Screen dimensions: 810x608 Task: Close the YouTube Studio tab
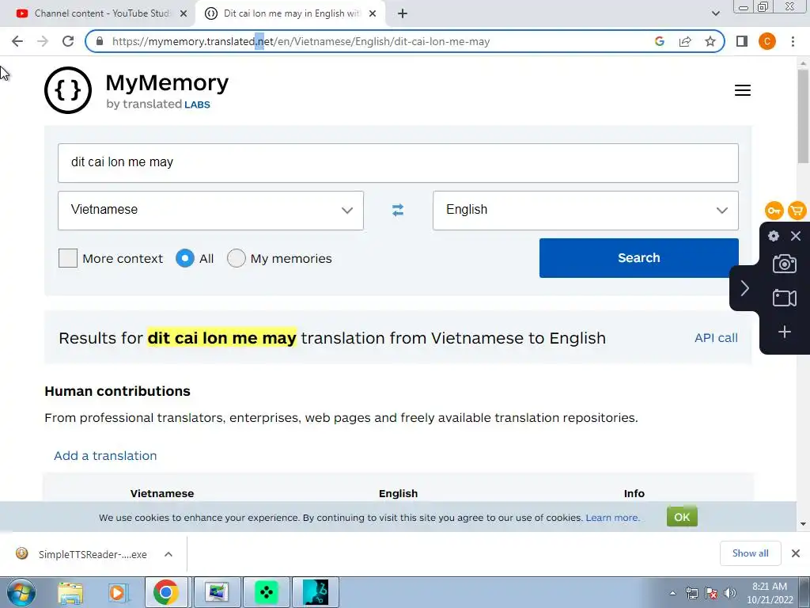tap(184, 13)
